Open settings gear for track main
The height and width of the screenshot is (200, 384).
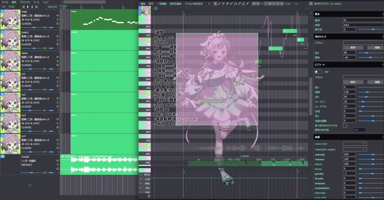[x=57, y=24]
